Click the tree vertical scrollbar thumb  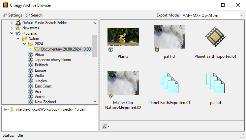(95, 46)
